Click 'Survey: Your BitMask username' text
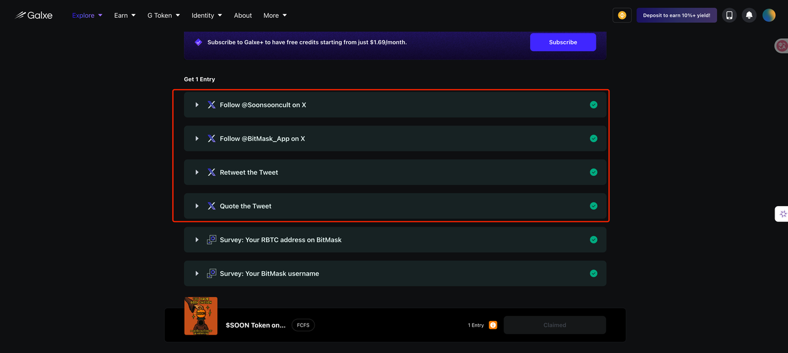The image size is (788, 353). tap(270, 274)
